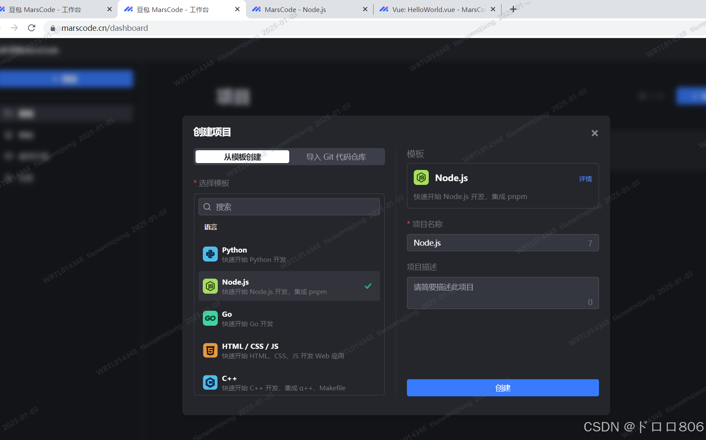The width and height of the screenshot is (706, 440).
Task: Click the Node.js icon in template preview
Action: (x=421, y=178)
